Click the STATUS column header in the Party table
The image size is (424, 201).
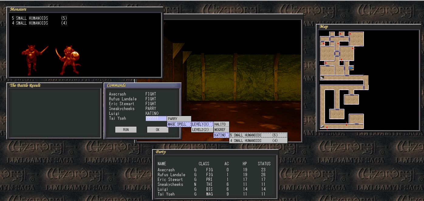click(264, 163)
